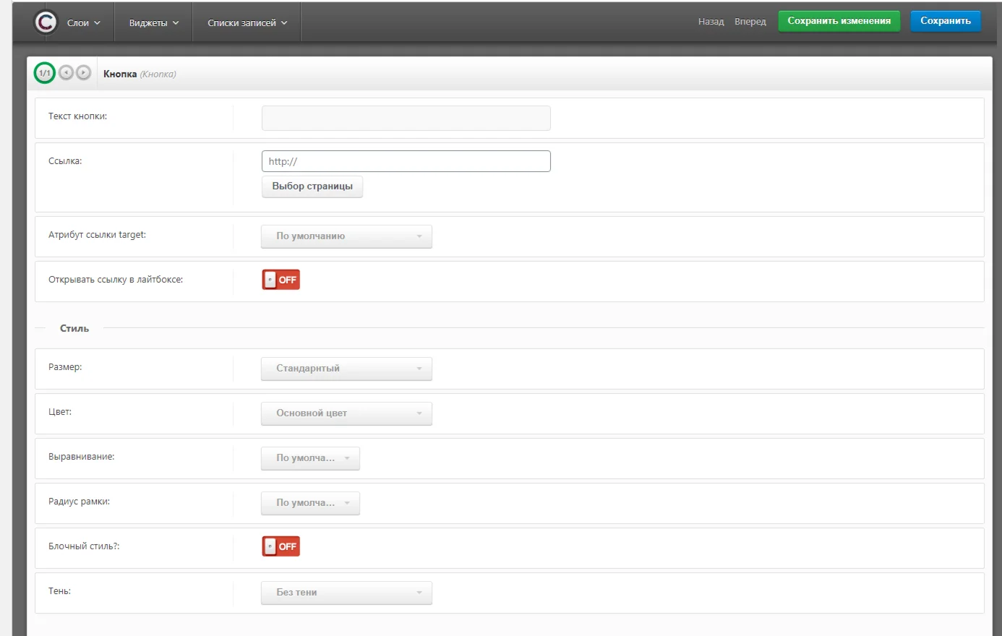Click the circular C logo icon
This screenshot has width=1002, height=636.
tap(46, 22)
